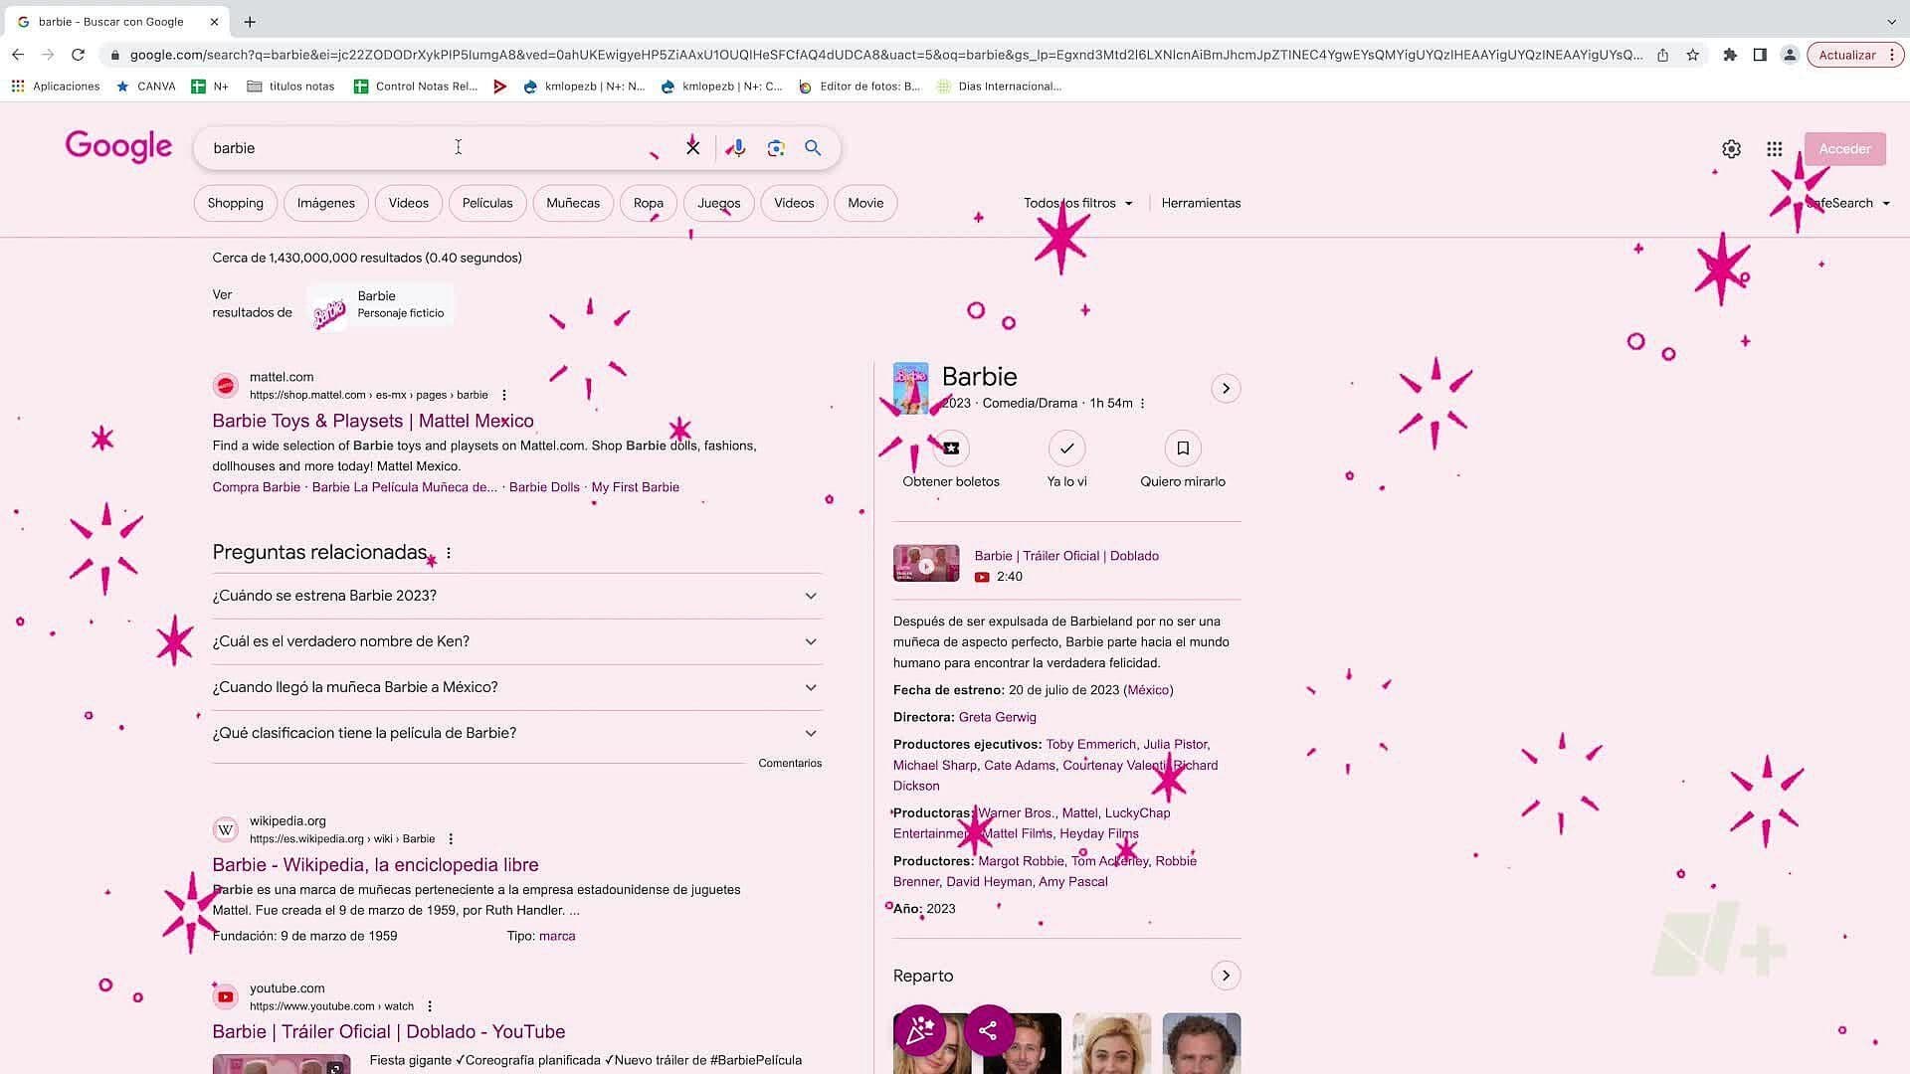Open the titulos notas bookmark folder
This screenshot has width=1910, height=1074.
pyautogui.click(x=290, y=87)
